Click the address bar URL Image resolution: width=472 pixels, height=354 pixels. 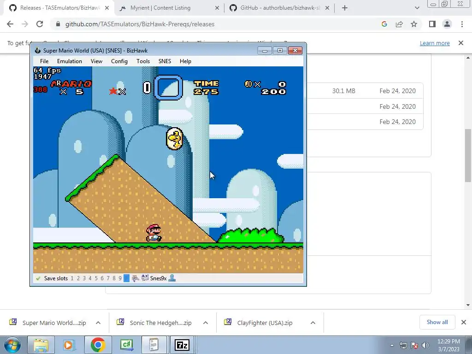140,24
